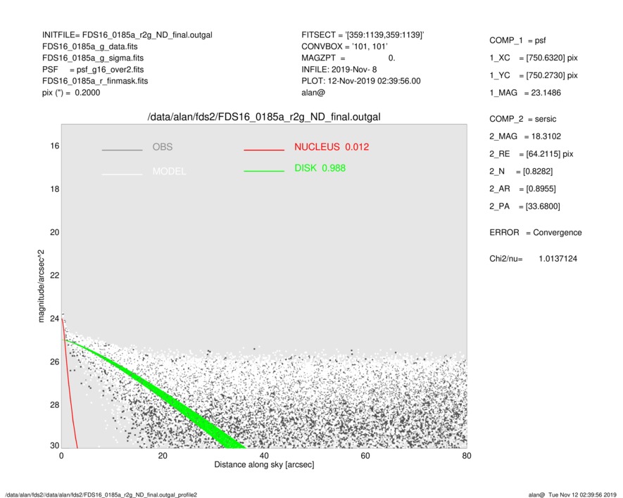
Task: Click the 1_MAG = 23.1486 value
Action: tap(525, 93)
